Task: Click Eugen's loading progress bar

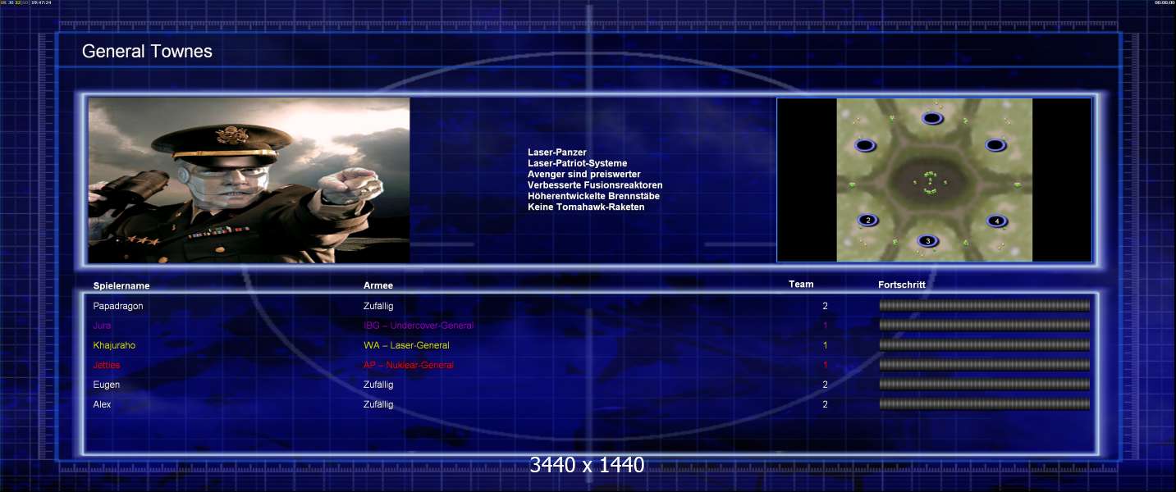Action: tap(985, 385)
